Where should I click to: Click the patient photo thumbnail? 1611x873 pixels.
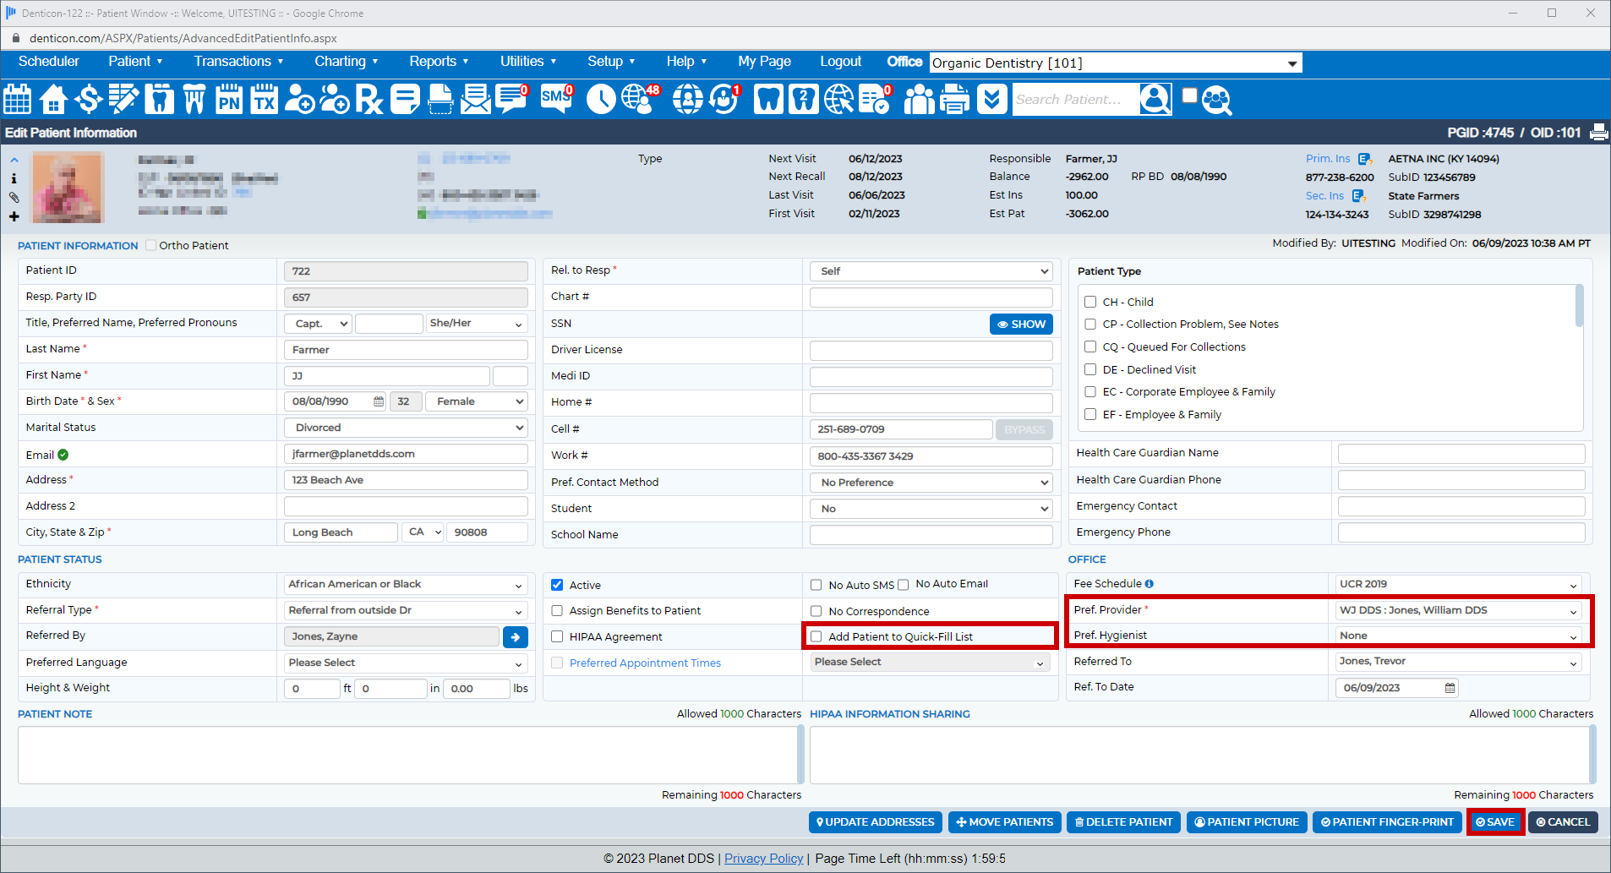68,188
